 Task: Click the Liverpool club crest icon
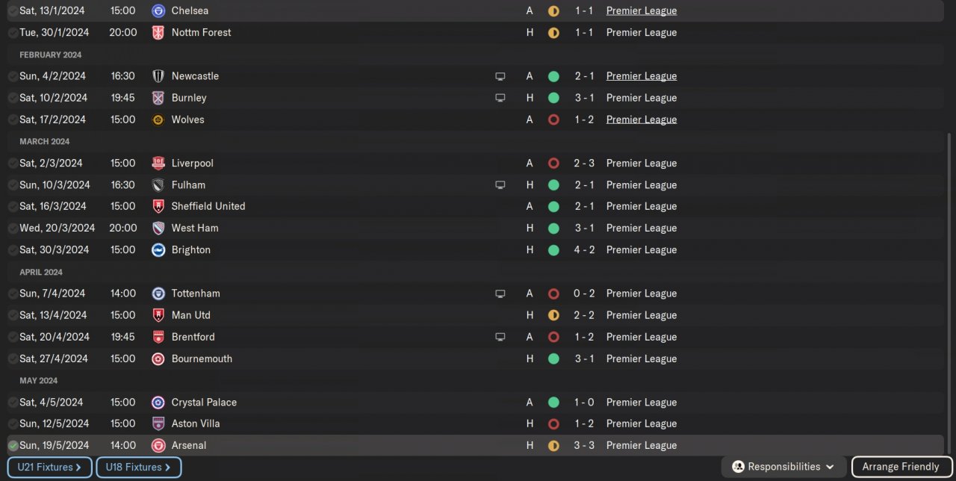pyautogui.click(x=158, y=163)
